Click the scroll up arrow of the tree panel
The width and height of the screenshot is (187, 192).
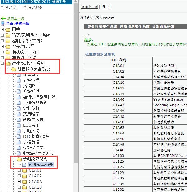[76, 2]
